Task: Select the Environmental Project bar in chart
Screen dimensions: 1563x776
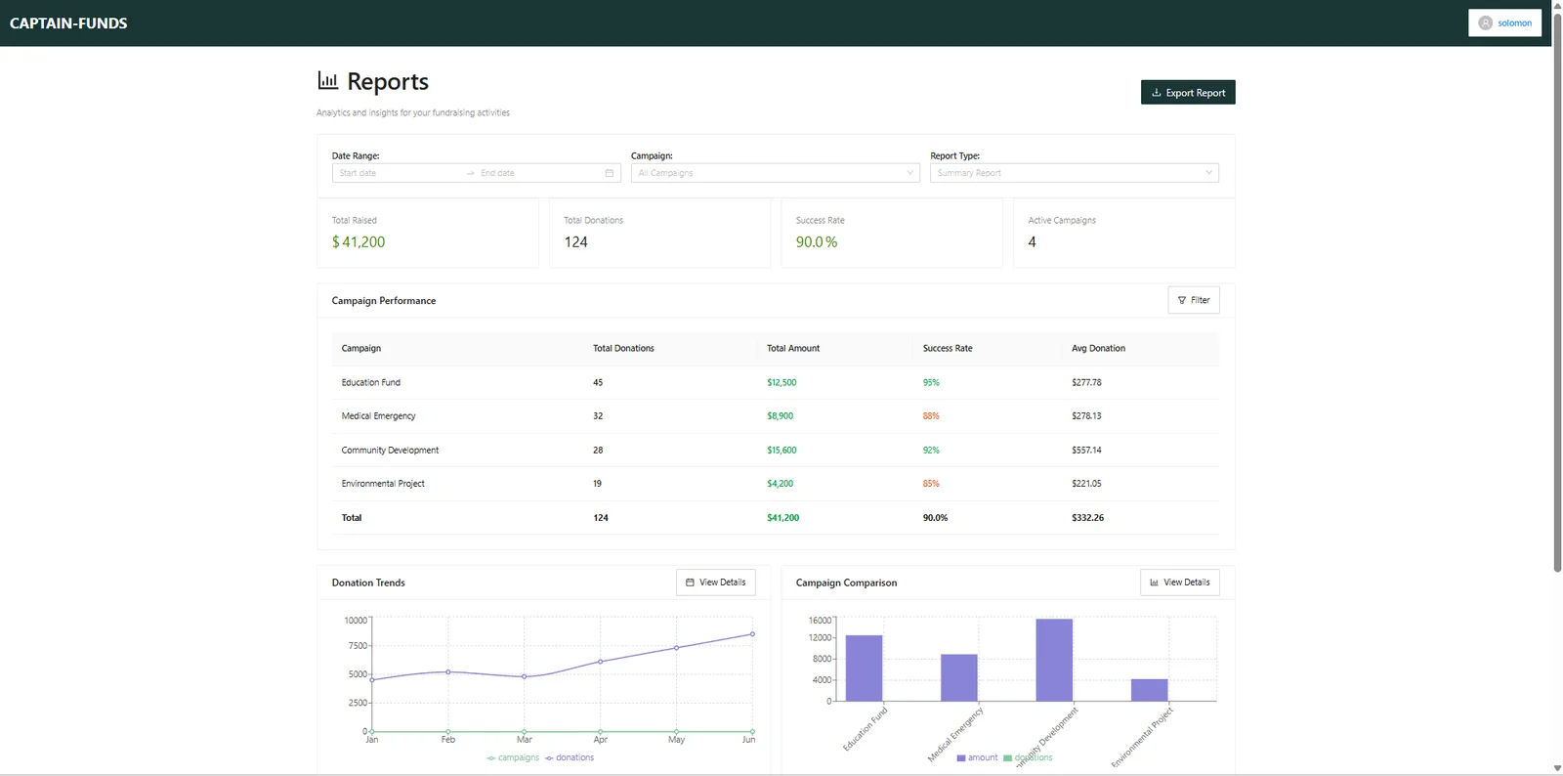Action: tap(1150, 690)
